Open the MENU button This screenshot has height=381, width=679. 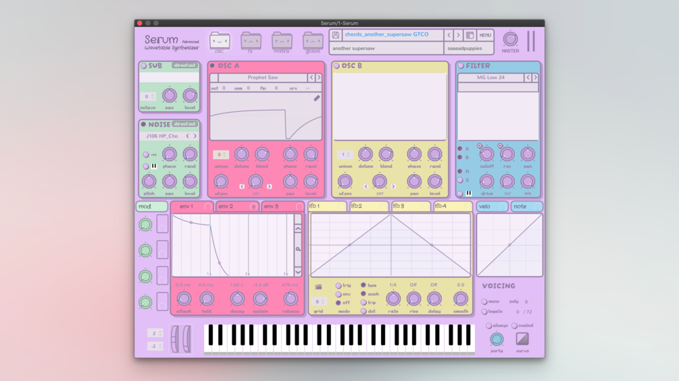click(x=485, y=35)
